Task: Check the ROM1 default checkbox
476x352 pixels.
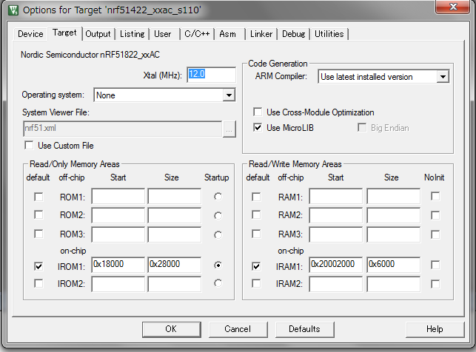Action: [x=38, y=197]
